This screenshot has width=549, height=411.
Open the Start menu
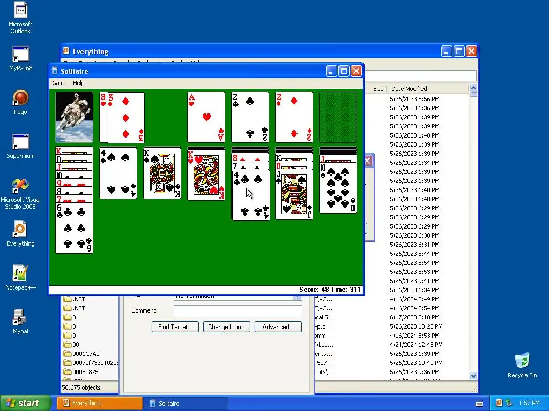(x=25, y=404)
